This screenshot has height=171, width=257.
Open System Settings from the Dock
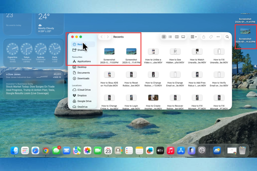(x=202, y=150)
